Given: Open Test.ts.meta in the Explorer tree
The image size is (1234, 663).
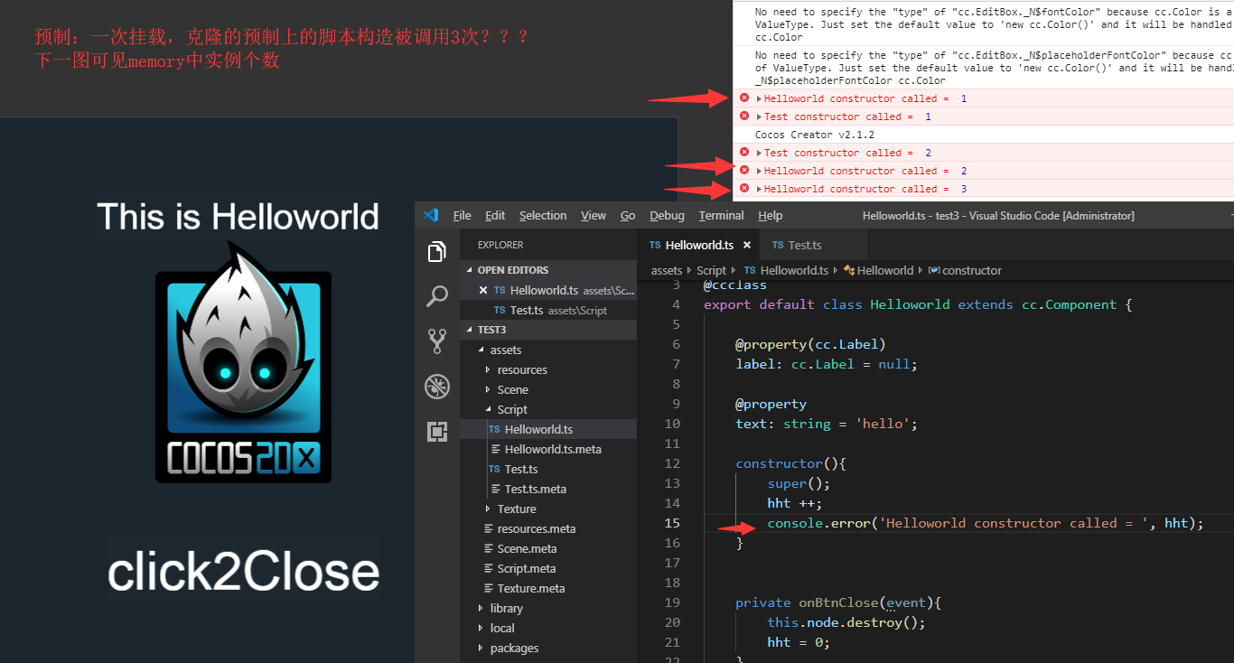Looking at the screenshot, I should click(x=548, y=490).
